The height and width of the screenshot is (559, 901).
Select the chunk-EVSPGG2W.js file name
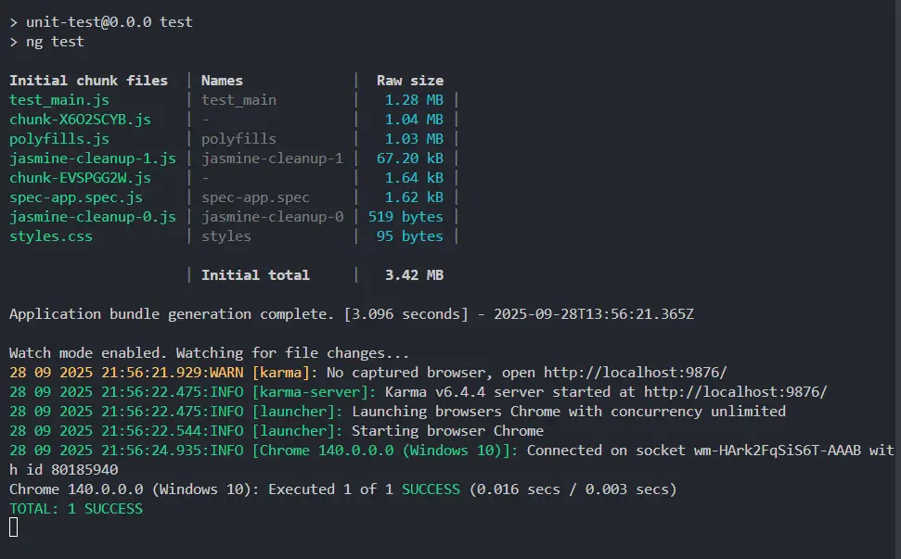(x=80, y=178)
